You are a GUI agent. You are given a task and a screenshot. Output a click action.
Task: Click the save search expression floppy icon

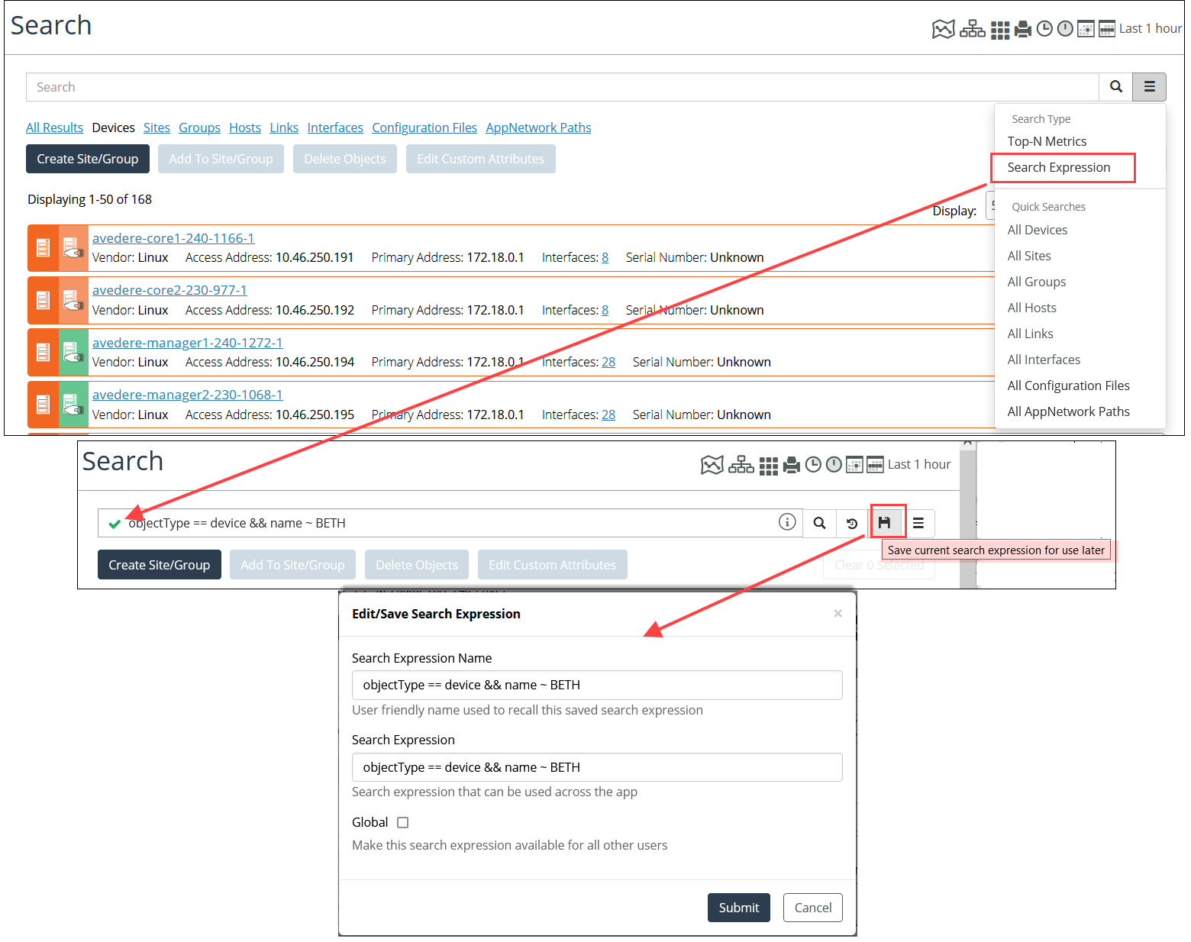point(884,523)
